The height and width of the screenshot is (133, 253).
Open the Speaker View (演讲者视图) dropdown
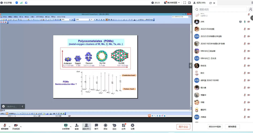[x=172, y=3]
